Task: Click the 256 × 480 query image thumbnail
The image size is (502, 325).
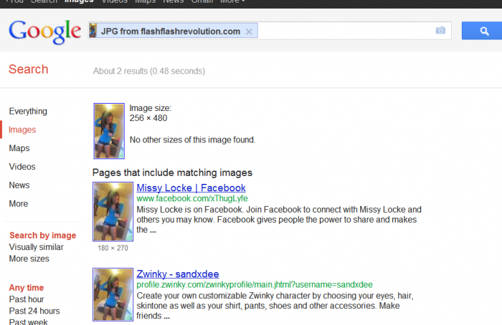Action: [109, 131]
